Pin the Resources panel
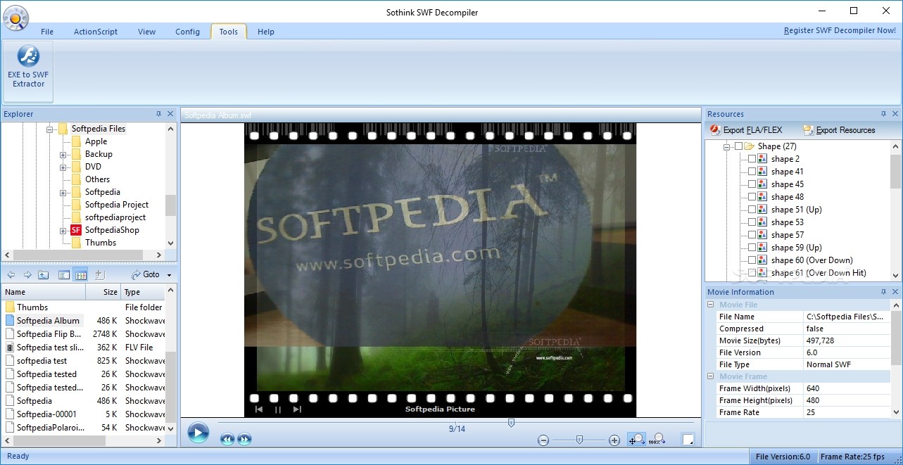 click(x=884, y=114)
